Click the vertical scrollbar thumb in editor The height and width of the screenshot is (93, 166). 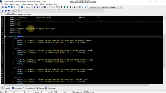click(164, 51)
